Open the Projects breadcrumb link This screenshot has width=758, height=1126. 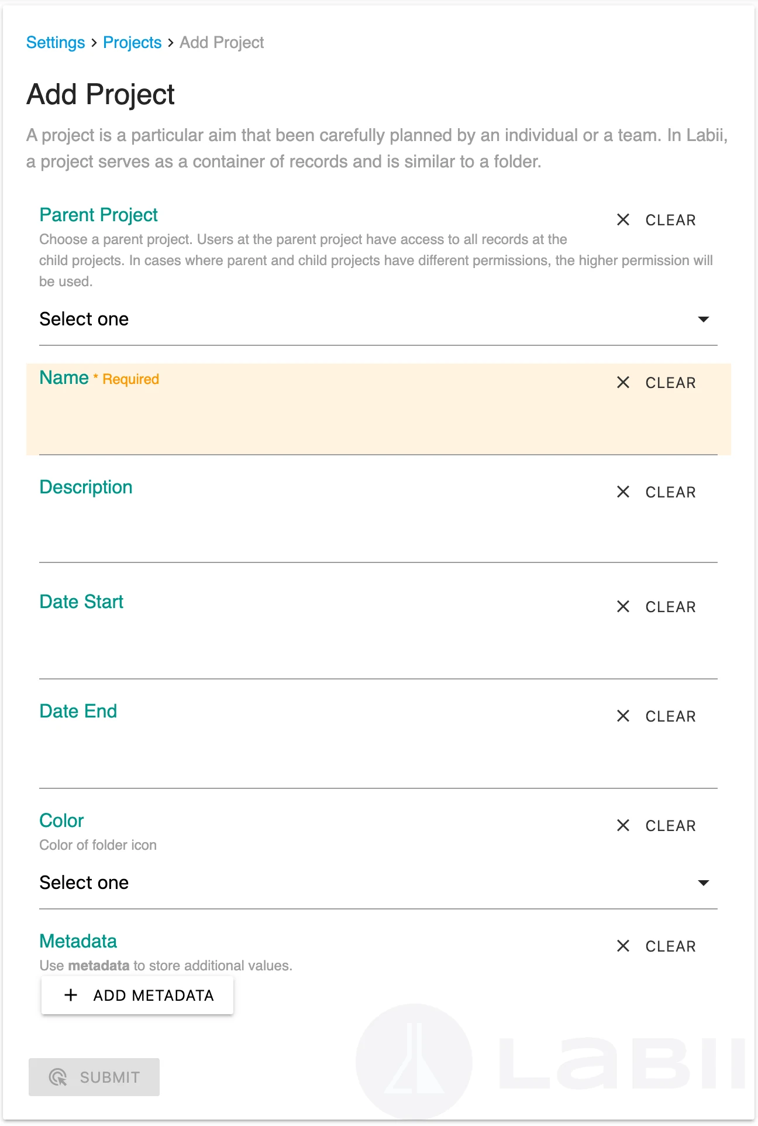[132, 42]
